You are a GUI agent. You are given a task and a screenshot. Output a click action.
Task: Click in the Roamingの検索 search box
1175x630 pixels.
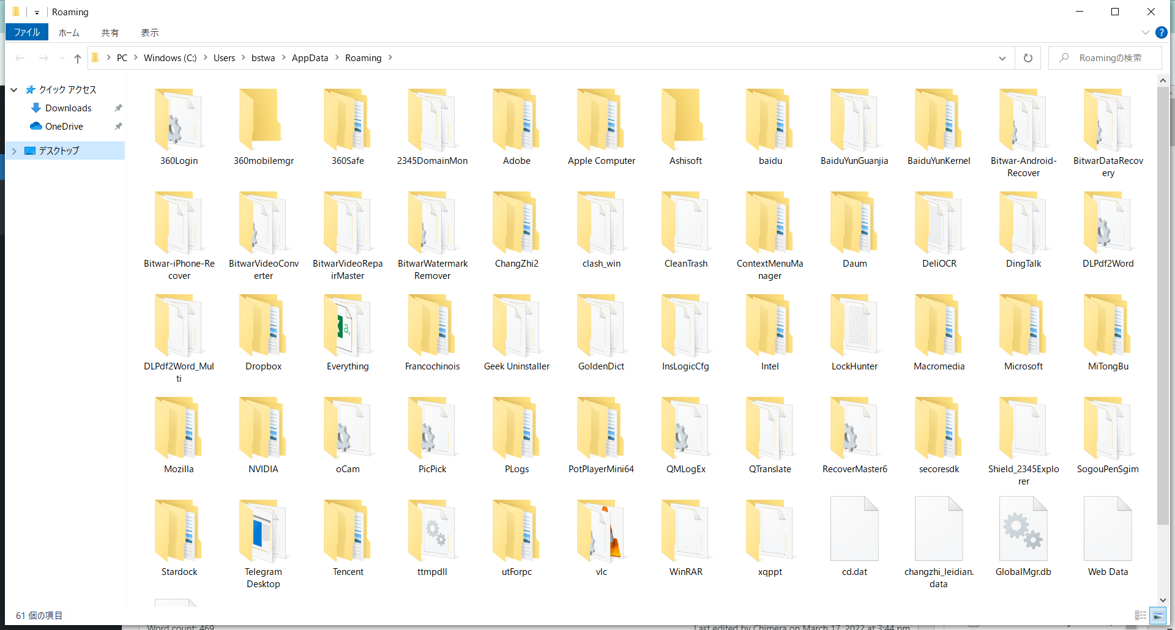tap(1105, 58)
